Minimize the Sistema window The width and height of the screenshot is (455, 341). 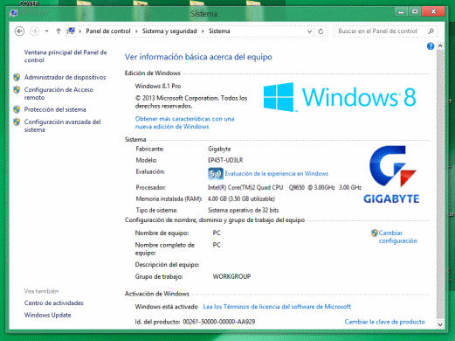coord(401,11)
